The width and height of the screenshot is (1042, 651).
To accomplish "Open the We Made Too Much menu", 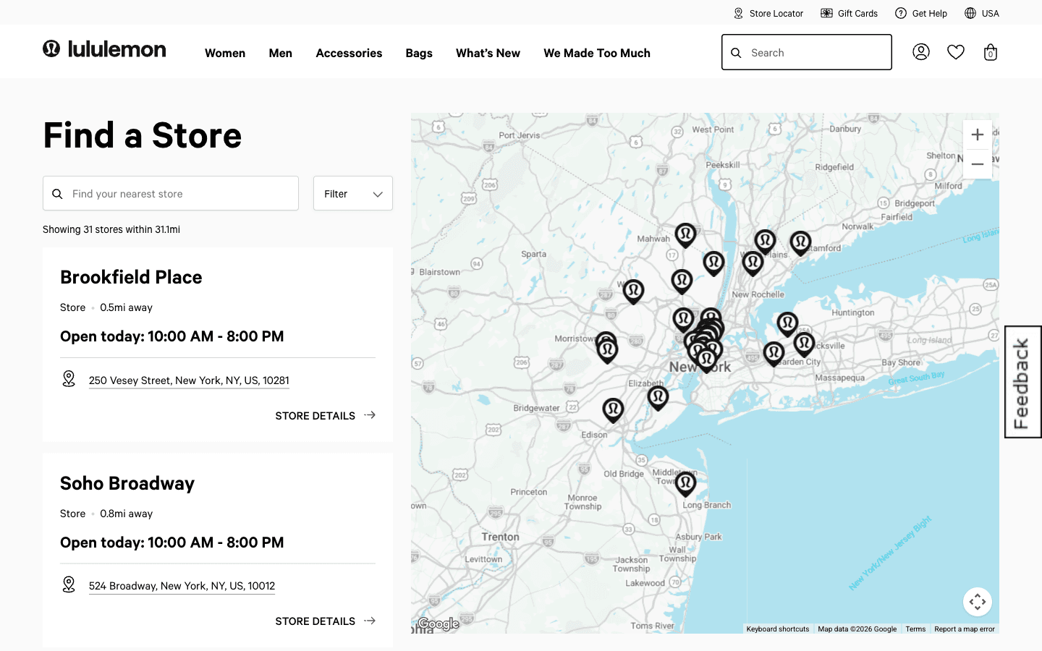I will click(x=596, y=53).
